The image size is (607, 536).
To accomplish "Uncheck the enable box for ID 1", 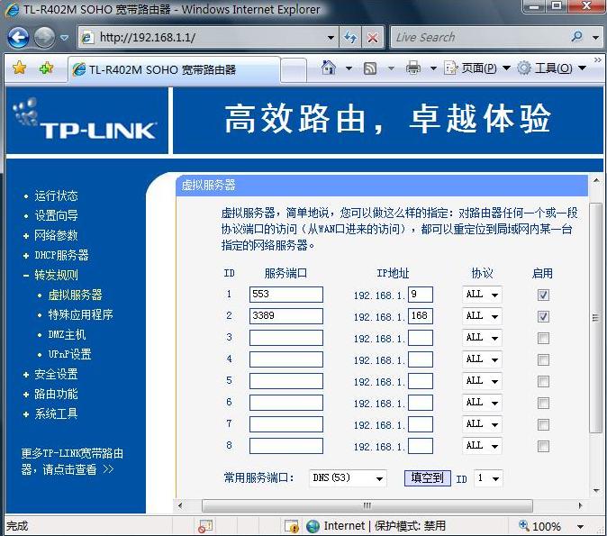I will 543,295.
